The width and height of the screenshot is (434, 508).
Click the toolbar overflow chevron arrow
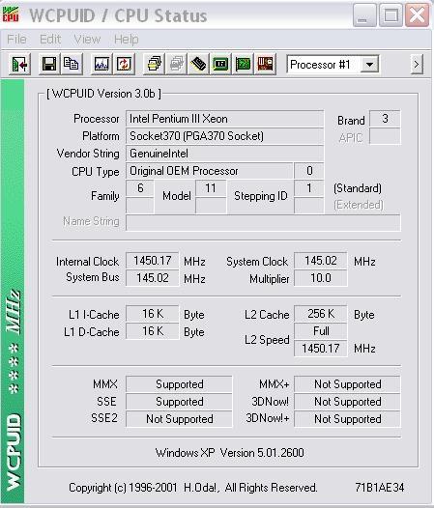click(x=417, y=65)
